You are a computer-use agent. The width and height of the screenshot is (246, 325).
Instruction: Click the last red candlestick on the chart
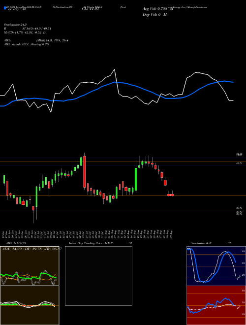[x=172, y=195]
